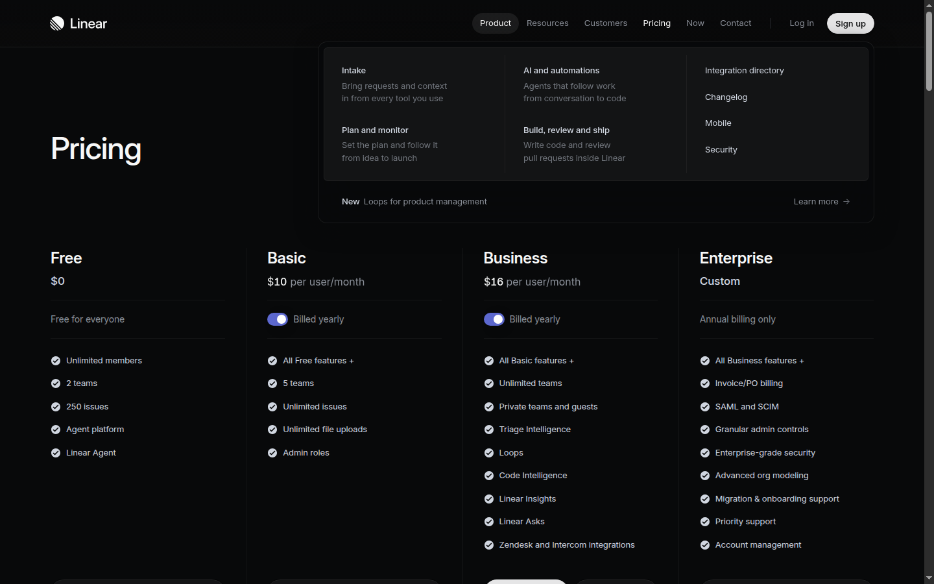This screenshot has width=934, height=584.
Task: Click the checkmark icon next to Admin roles
Action: pyautogui.click(x=272, y=453)
